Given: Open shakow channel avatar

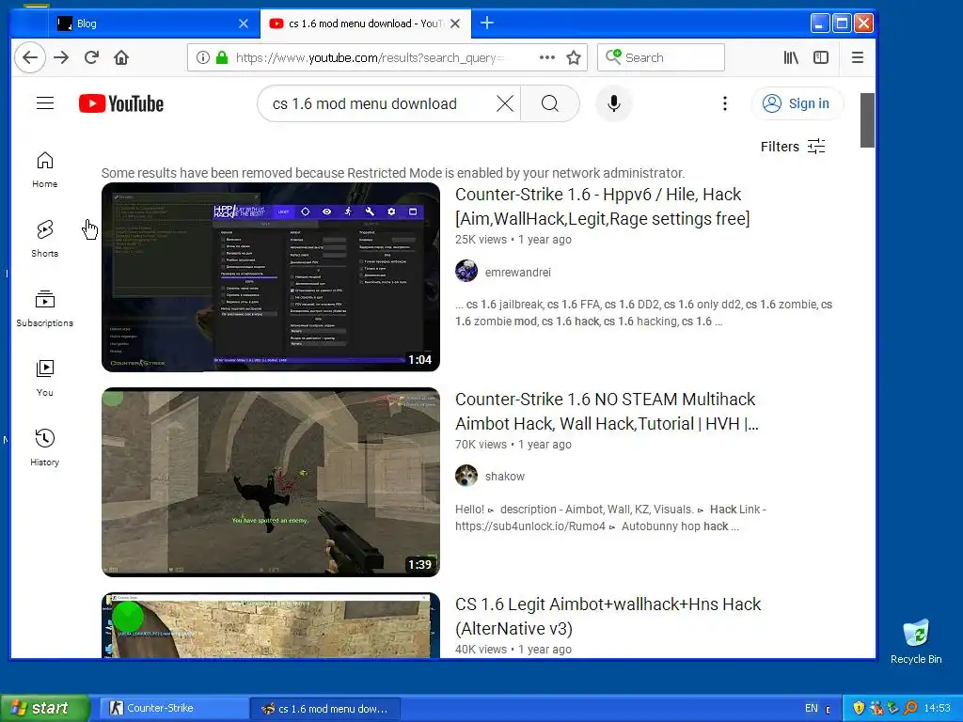Looking at the screenshot, I should [466, 476].
